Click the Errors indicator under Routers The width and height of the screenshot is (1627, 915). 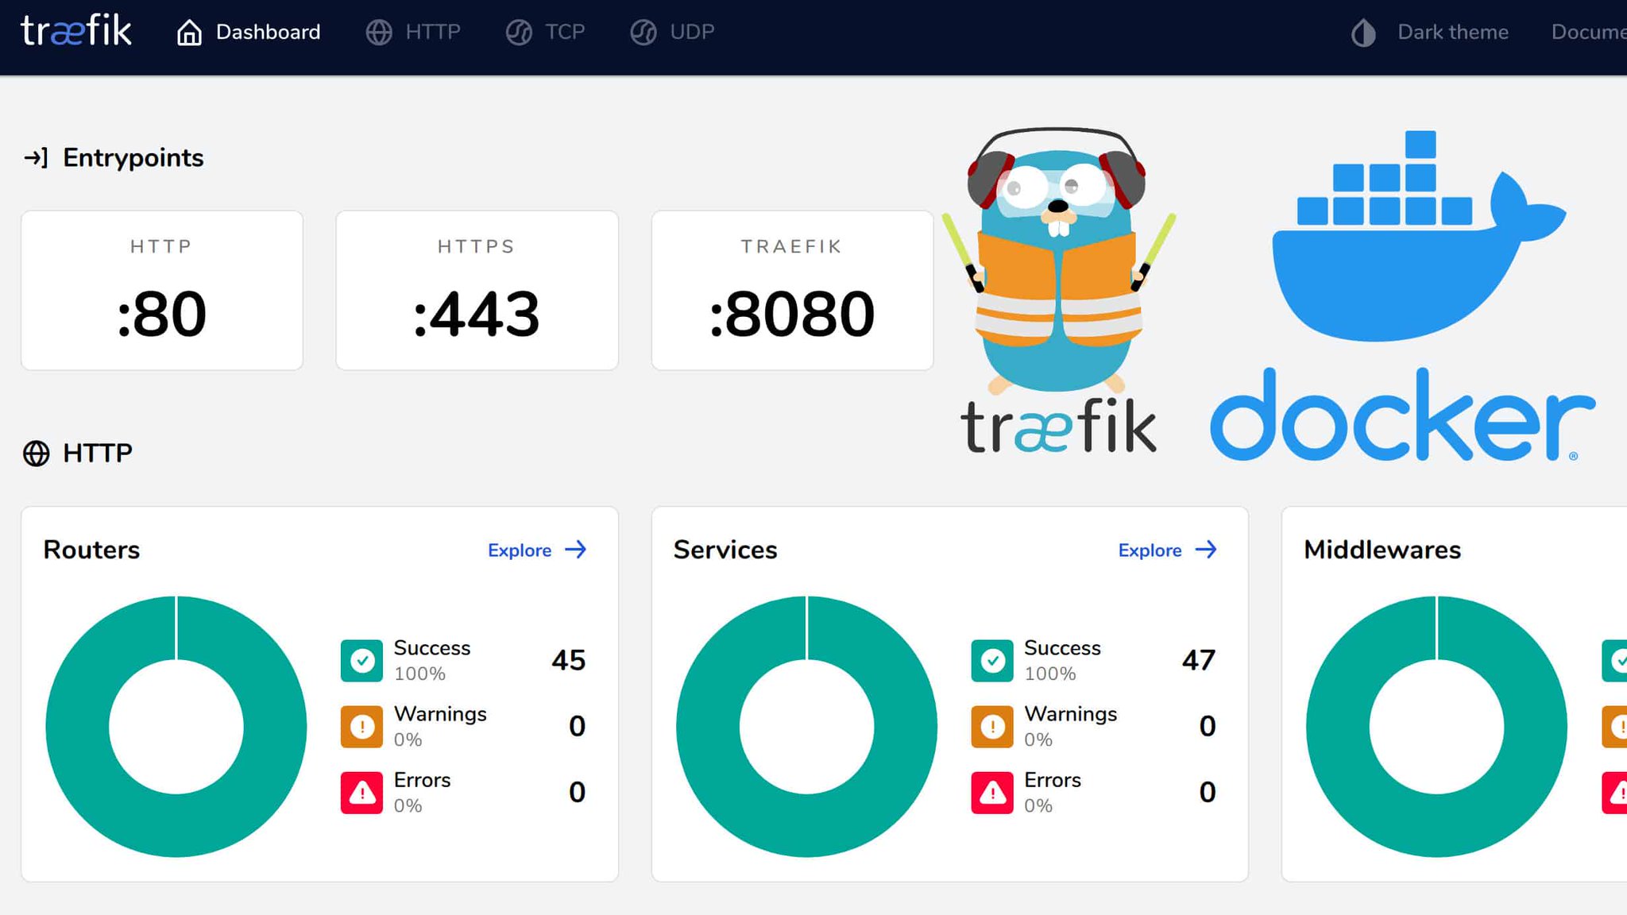click(361, 792)
